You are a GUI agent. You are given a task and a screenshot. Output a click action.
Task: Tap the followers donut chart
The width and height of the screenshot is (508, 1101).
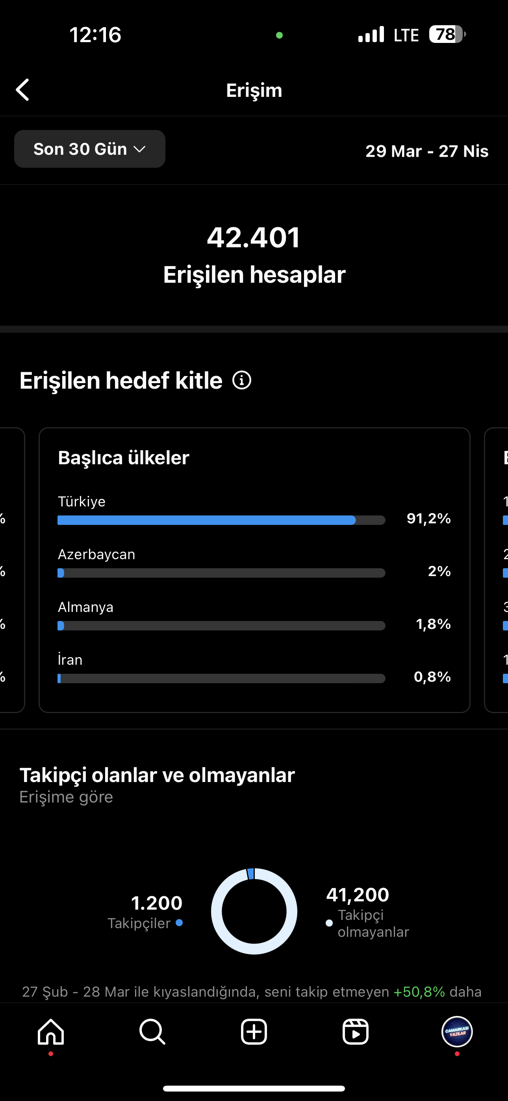pyautogui.click(x=254, y=911)
